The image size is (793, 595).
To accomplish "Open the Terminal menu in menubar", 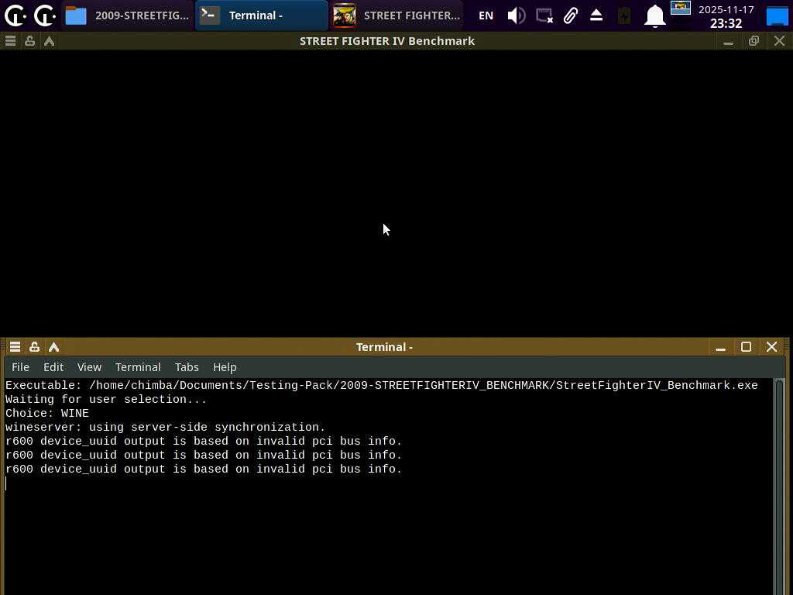I will (138, 366).
